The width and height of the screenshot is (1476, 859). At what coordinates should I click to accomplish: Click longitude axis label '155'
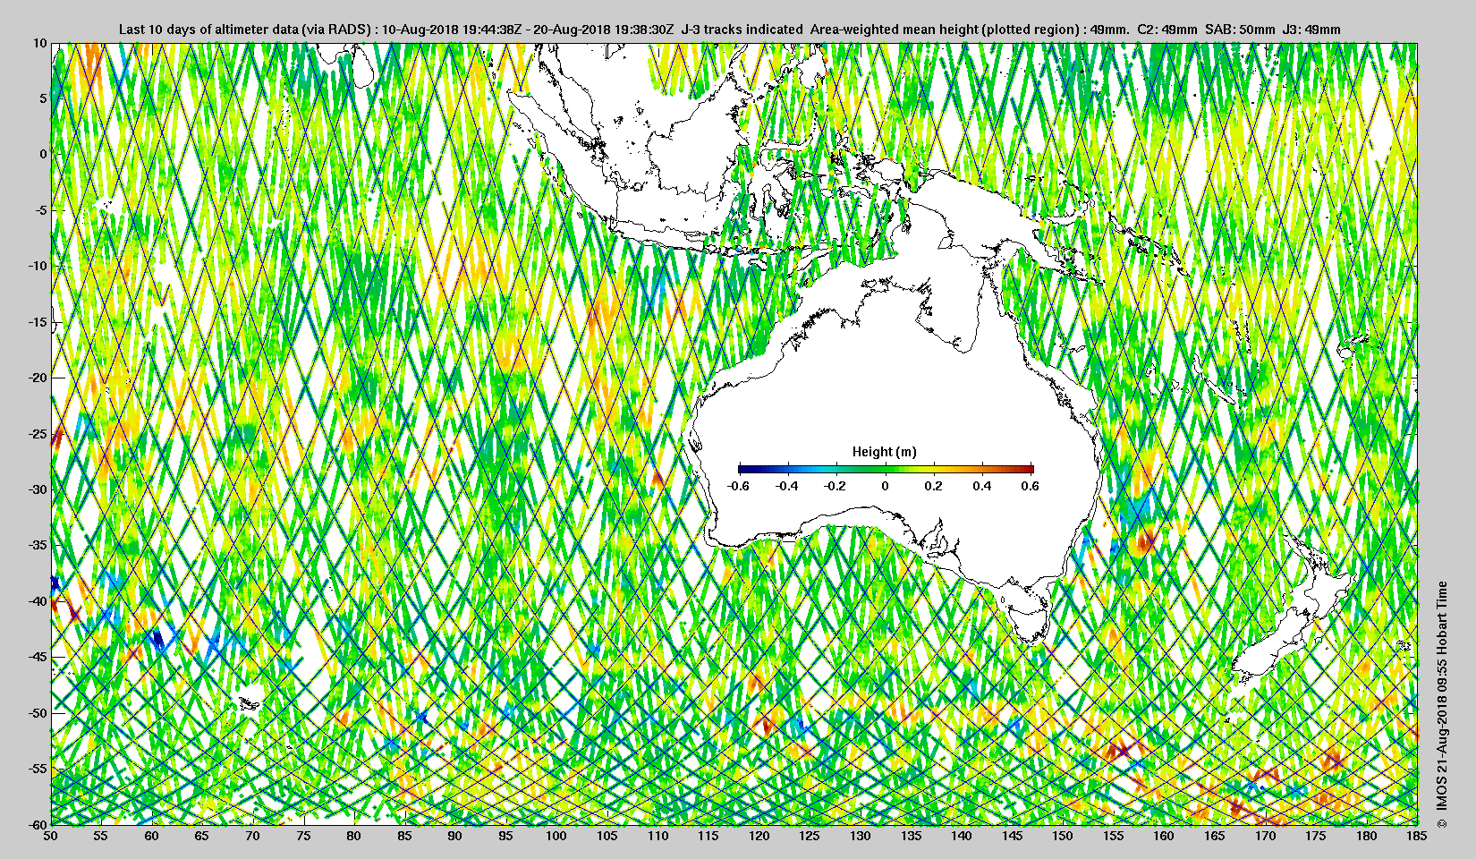click(x=1113, y=836)
